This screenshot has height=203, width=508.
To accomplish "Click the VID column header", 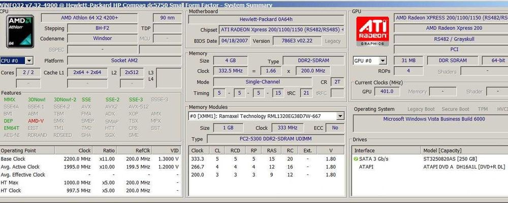I will point(166,150).
